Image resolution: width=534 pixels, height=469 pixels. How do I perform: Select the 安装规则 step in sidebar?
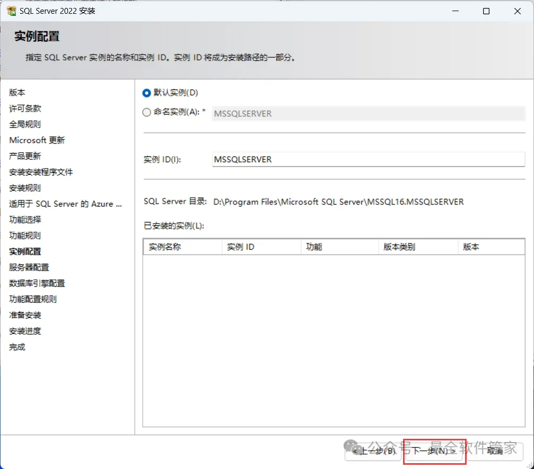tap(25, 188)
